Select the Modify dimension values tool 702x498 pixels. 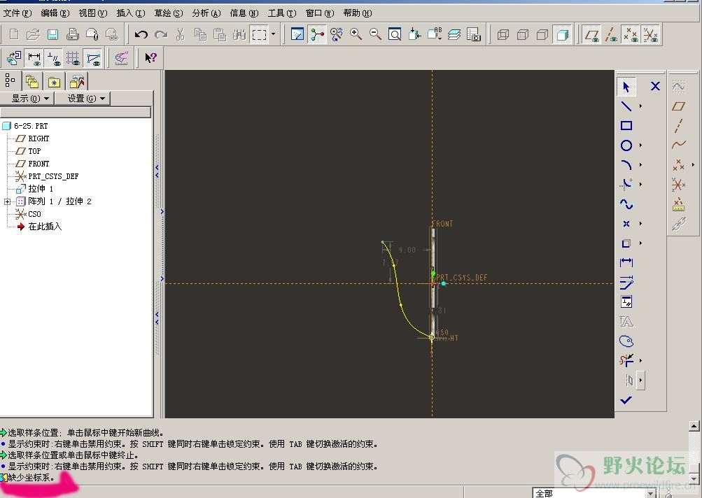click(x=626, y=283)
